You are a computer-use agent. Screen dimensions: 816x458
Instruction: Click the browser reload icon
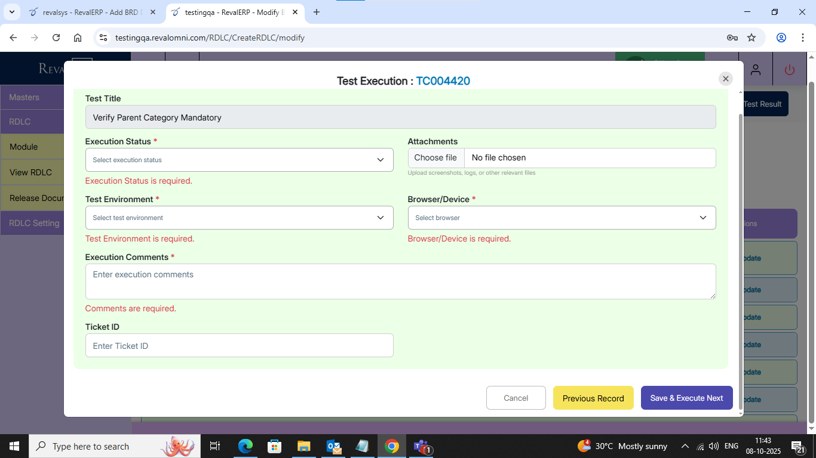pos(56,38)
